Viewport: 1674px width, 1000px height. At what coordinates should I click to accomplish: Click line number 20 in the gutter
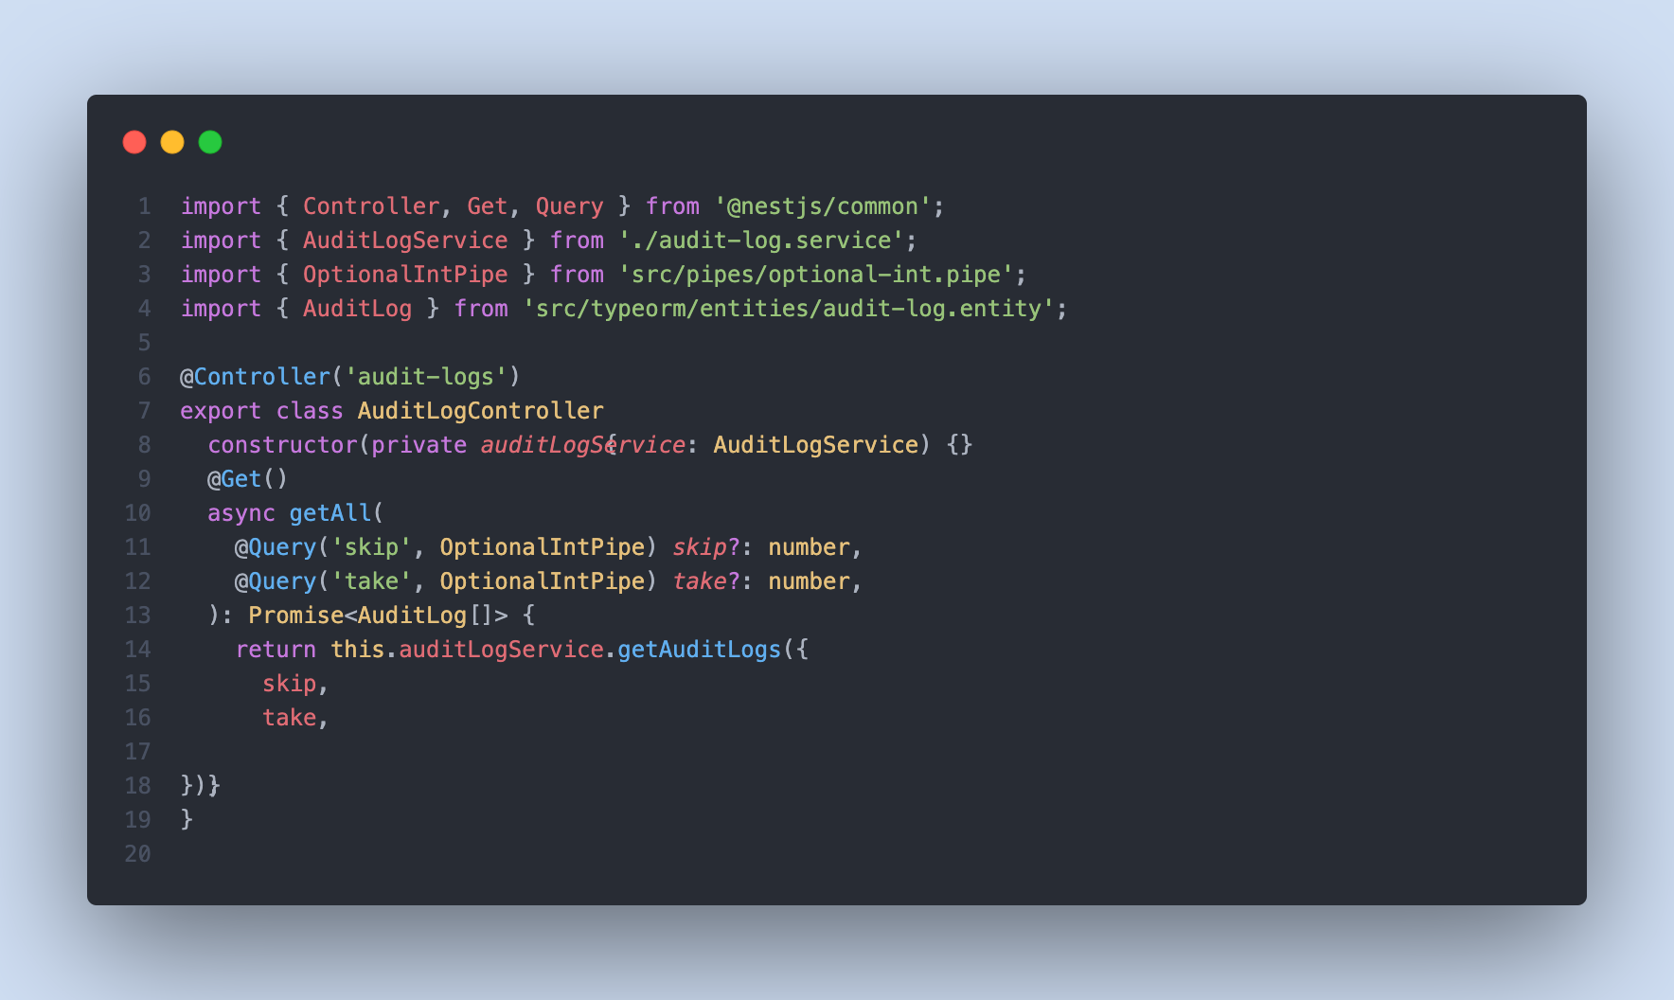coord(138,854)
